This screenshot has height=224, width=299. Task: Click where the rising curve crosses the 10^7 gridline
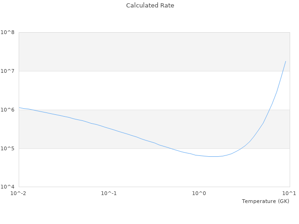pyautogui.click(x=283, y=71)
